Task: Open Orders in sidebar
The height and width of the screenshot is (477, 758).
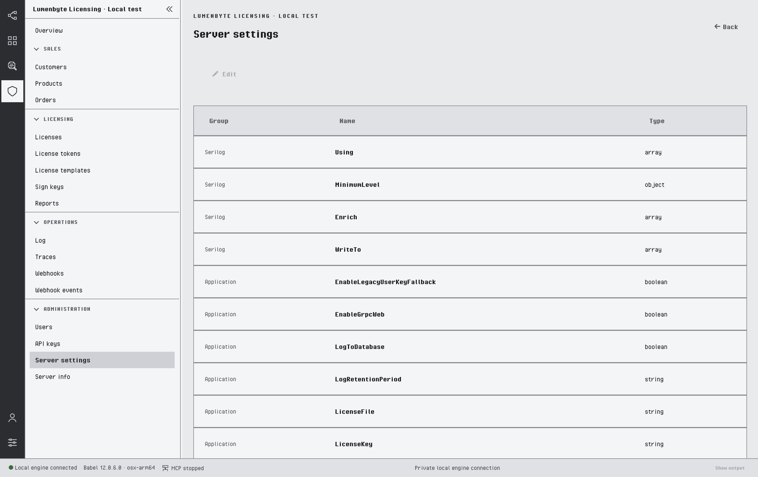Action: coord(45,100)
